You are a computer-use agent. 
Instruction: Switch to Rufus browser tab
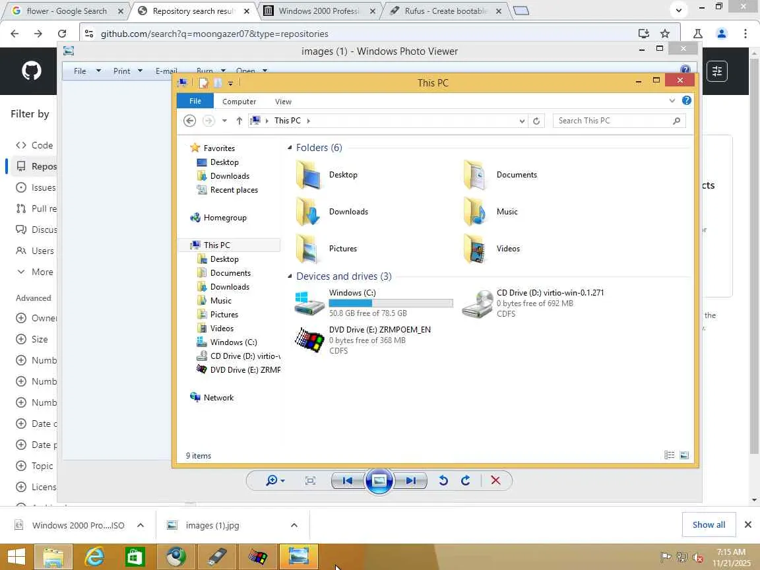pyautogui.click(x=446, y=11)
